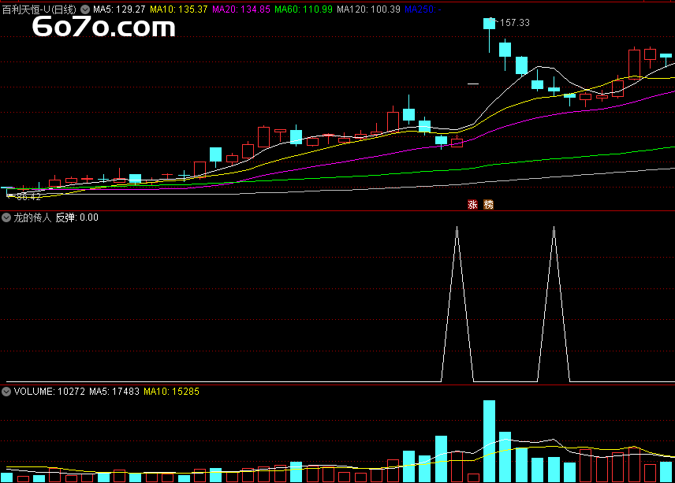Image resolution: width=675 pixels, height=483 pixels.
Task: Select the 百利天恒-U(日线) title
Action: tap(39, 9)
